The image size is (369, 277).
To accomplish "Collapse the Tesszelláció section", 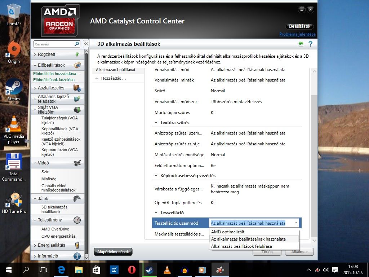I will 156,213.
